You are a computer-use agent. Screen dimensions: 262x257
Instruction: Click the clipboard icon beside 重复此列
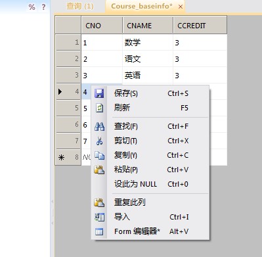tap(99, 202)
